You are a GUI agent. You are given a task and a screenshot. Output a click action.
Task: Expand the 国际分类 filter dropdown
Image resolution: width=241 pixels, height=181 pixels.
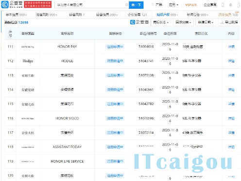tap(183, 22)
